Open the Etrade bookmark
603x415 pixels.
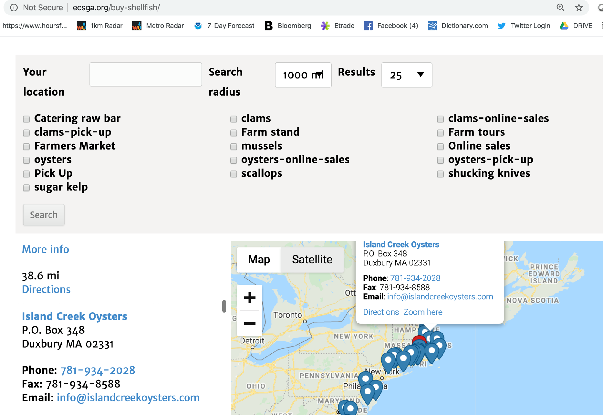coord(337,26)
